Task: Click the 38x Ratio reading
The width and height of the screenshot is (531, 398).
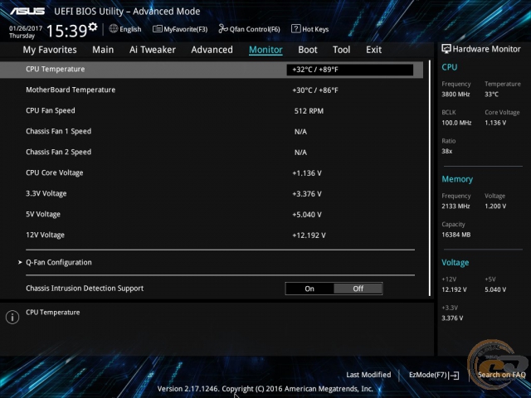Action: [x=446, y=151]
